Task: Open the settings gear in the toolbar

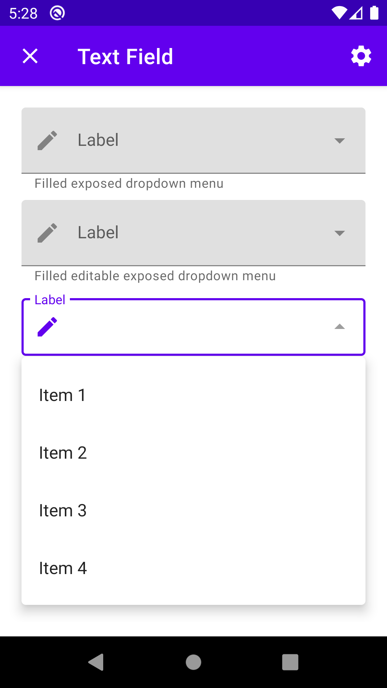Action: click(x=361, y=56)
